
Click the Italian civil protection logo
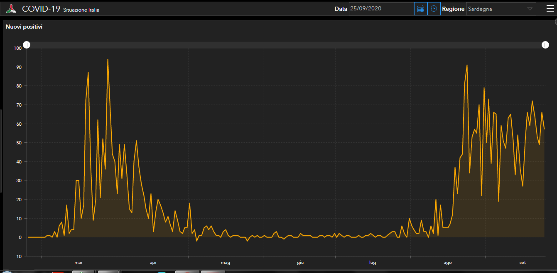coord(11,9)
